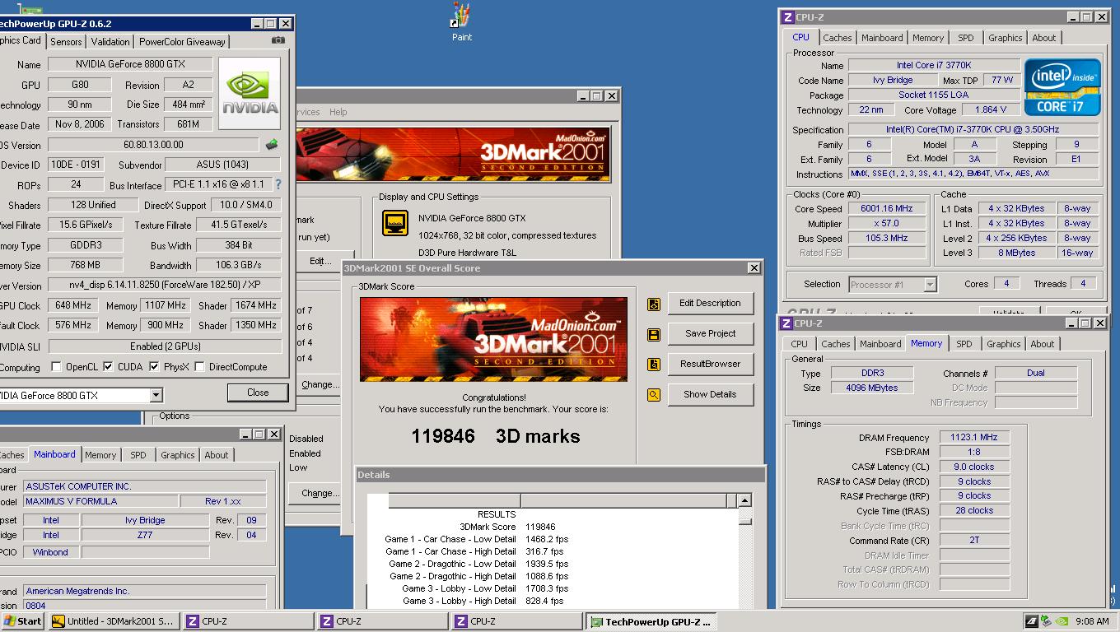The image size is (1120, 632).
Task: Check the DirectCompute checkbox
Action: coord(199,367)
